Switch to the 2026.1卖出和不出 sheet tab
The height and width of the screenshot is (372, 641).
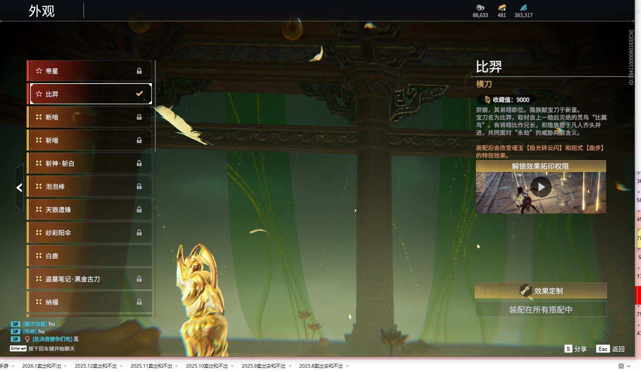tap(42, 366)
